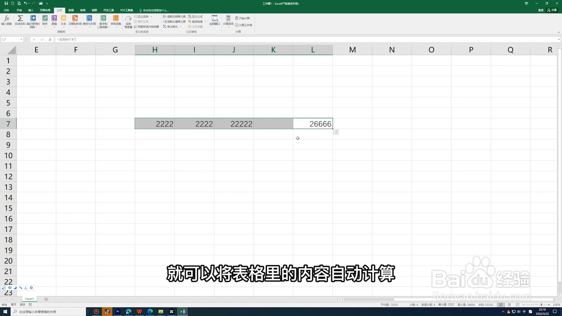Click Trace Dependents (追踪从属单元格)
This screenshot has height=316, width=562.
tap(174, 21)
